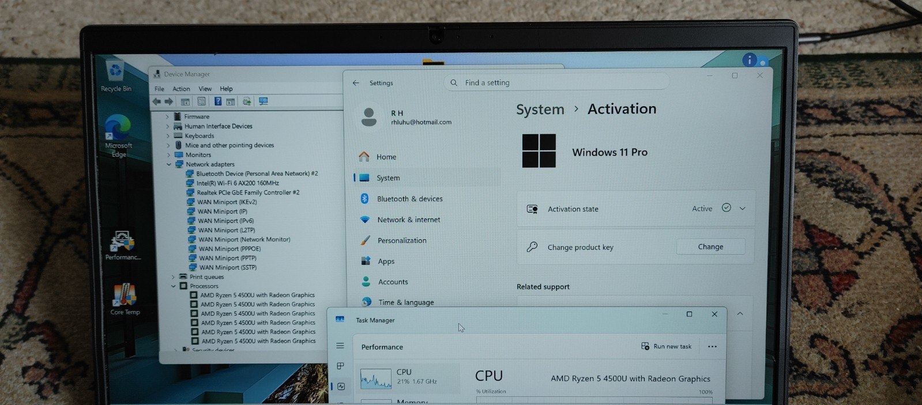Select WAN Miniport (SSTP)
922x405 pixels.
click(223, 267)
